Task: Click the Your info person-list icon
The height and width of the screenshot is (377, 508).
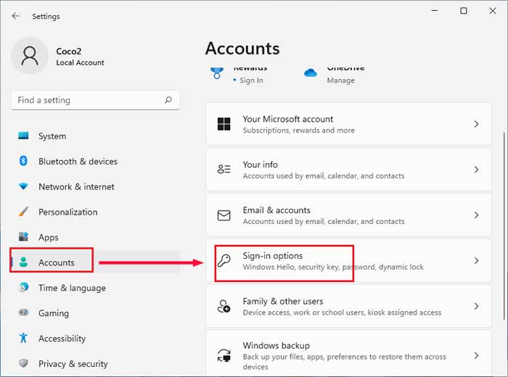Action: click(x=224, y=169)
